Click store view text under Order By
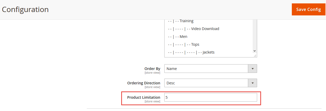Viewport: 326px width, 111px height. click(152, 73)
